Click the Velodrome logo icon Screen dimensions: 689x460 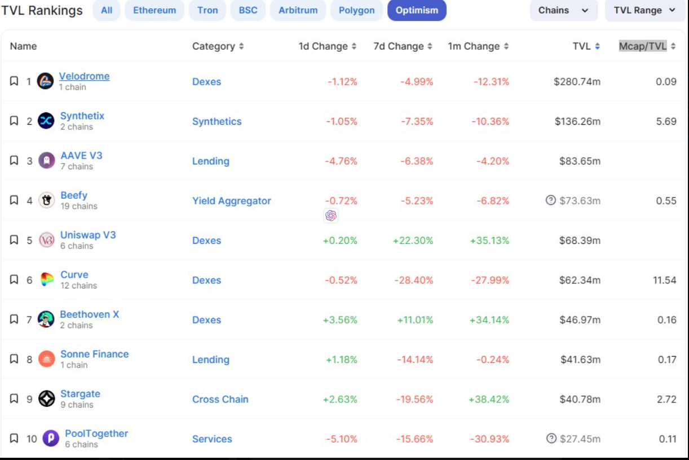(45, 81)
